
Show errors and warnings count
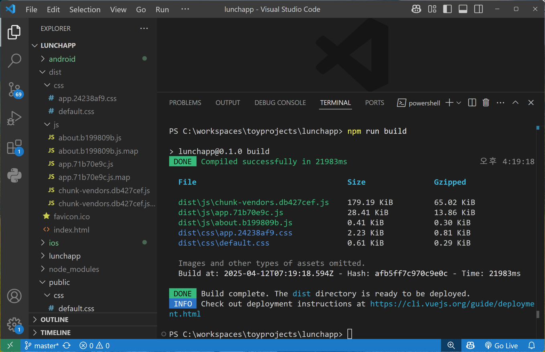pos(95,345)
